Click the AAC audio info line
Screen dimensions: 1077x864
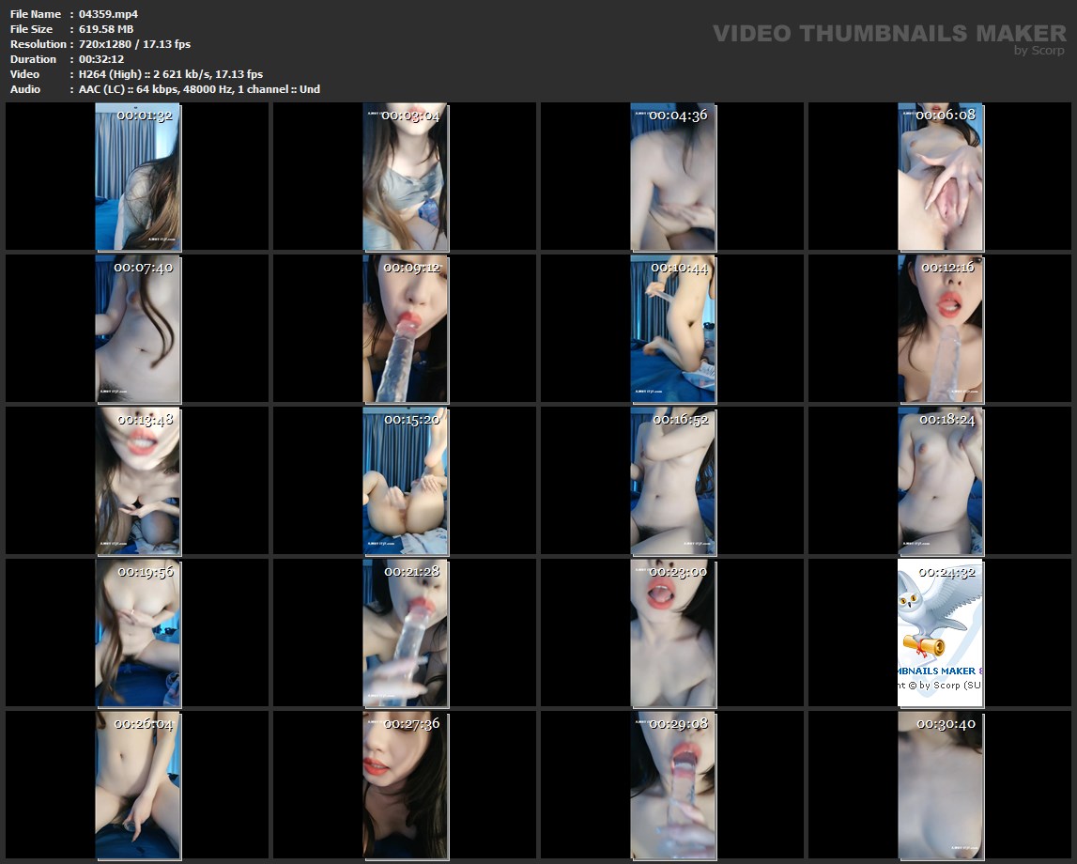(199, 89)
